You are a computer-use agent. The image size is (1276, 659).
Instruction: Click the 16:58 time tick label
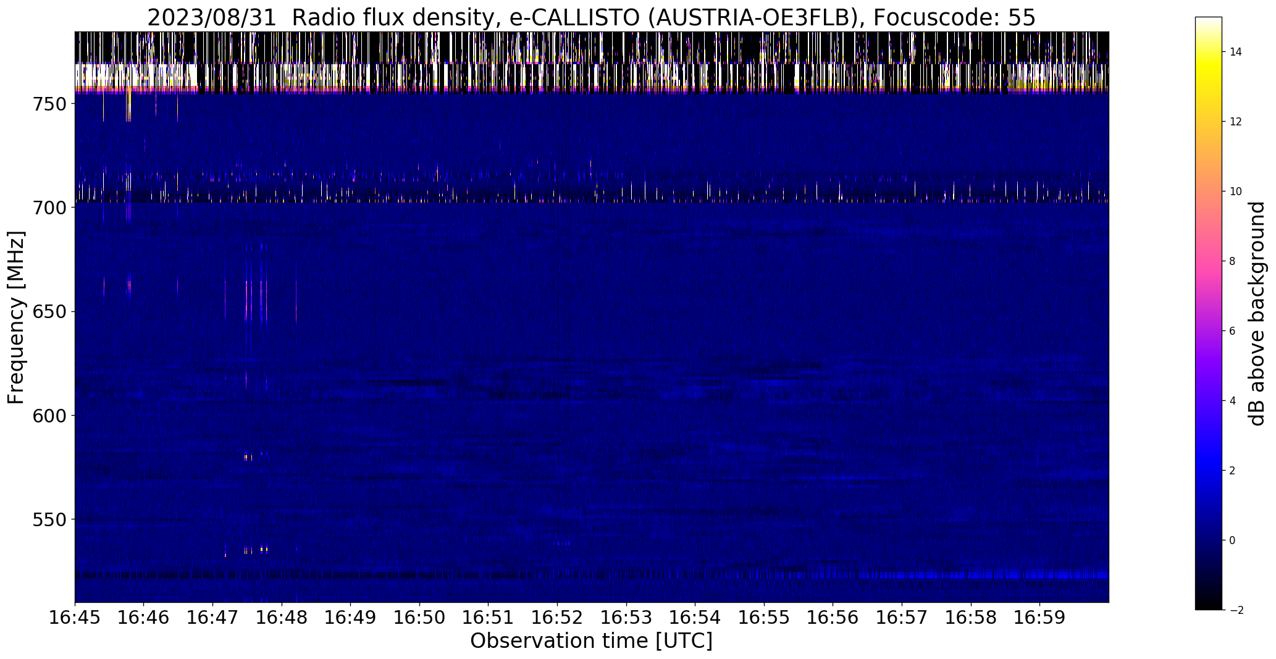click(x=972, y=618)
